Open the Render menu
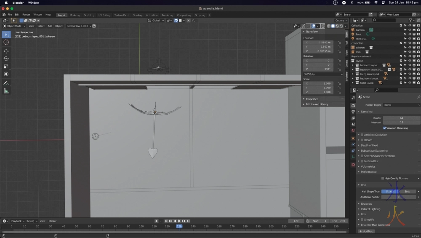 (26, 14)
